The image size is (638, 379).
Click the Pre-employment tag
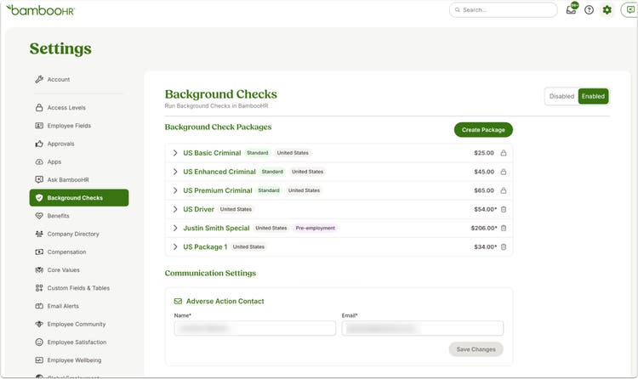tap(316, 228)
